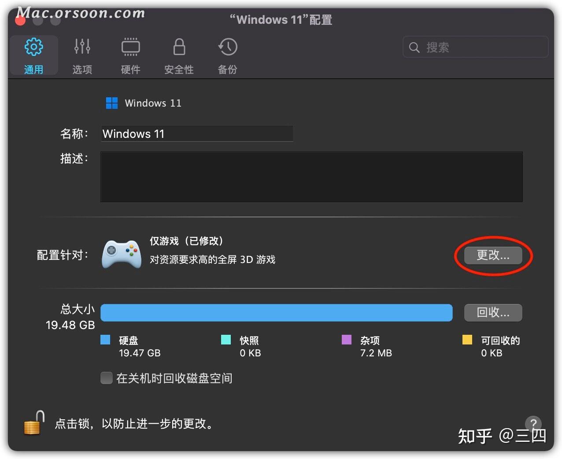Enable 在关机时回收磁盘空间 checkbox

(x=107, y=378)
